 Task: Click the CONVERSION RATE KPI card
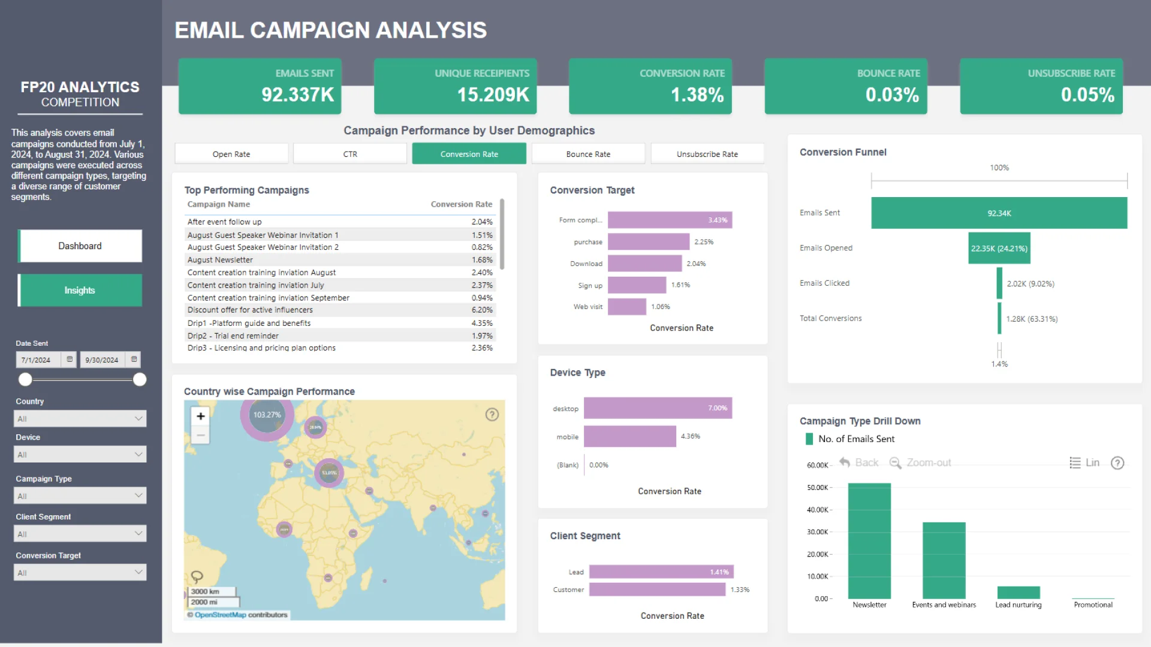pos(650,86)
